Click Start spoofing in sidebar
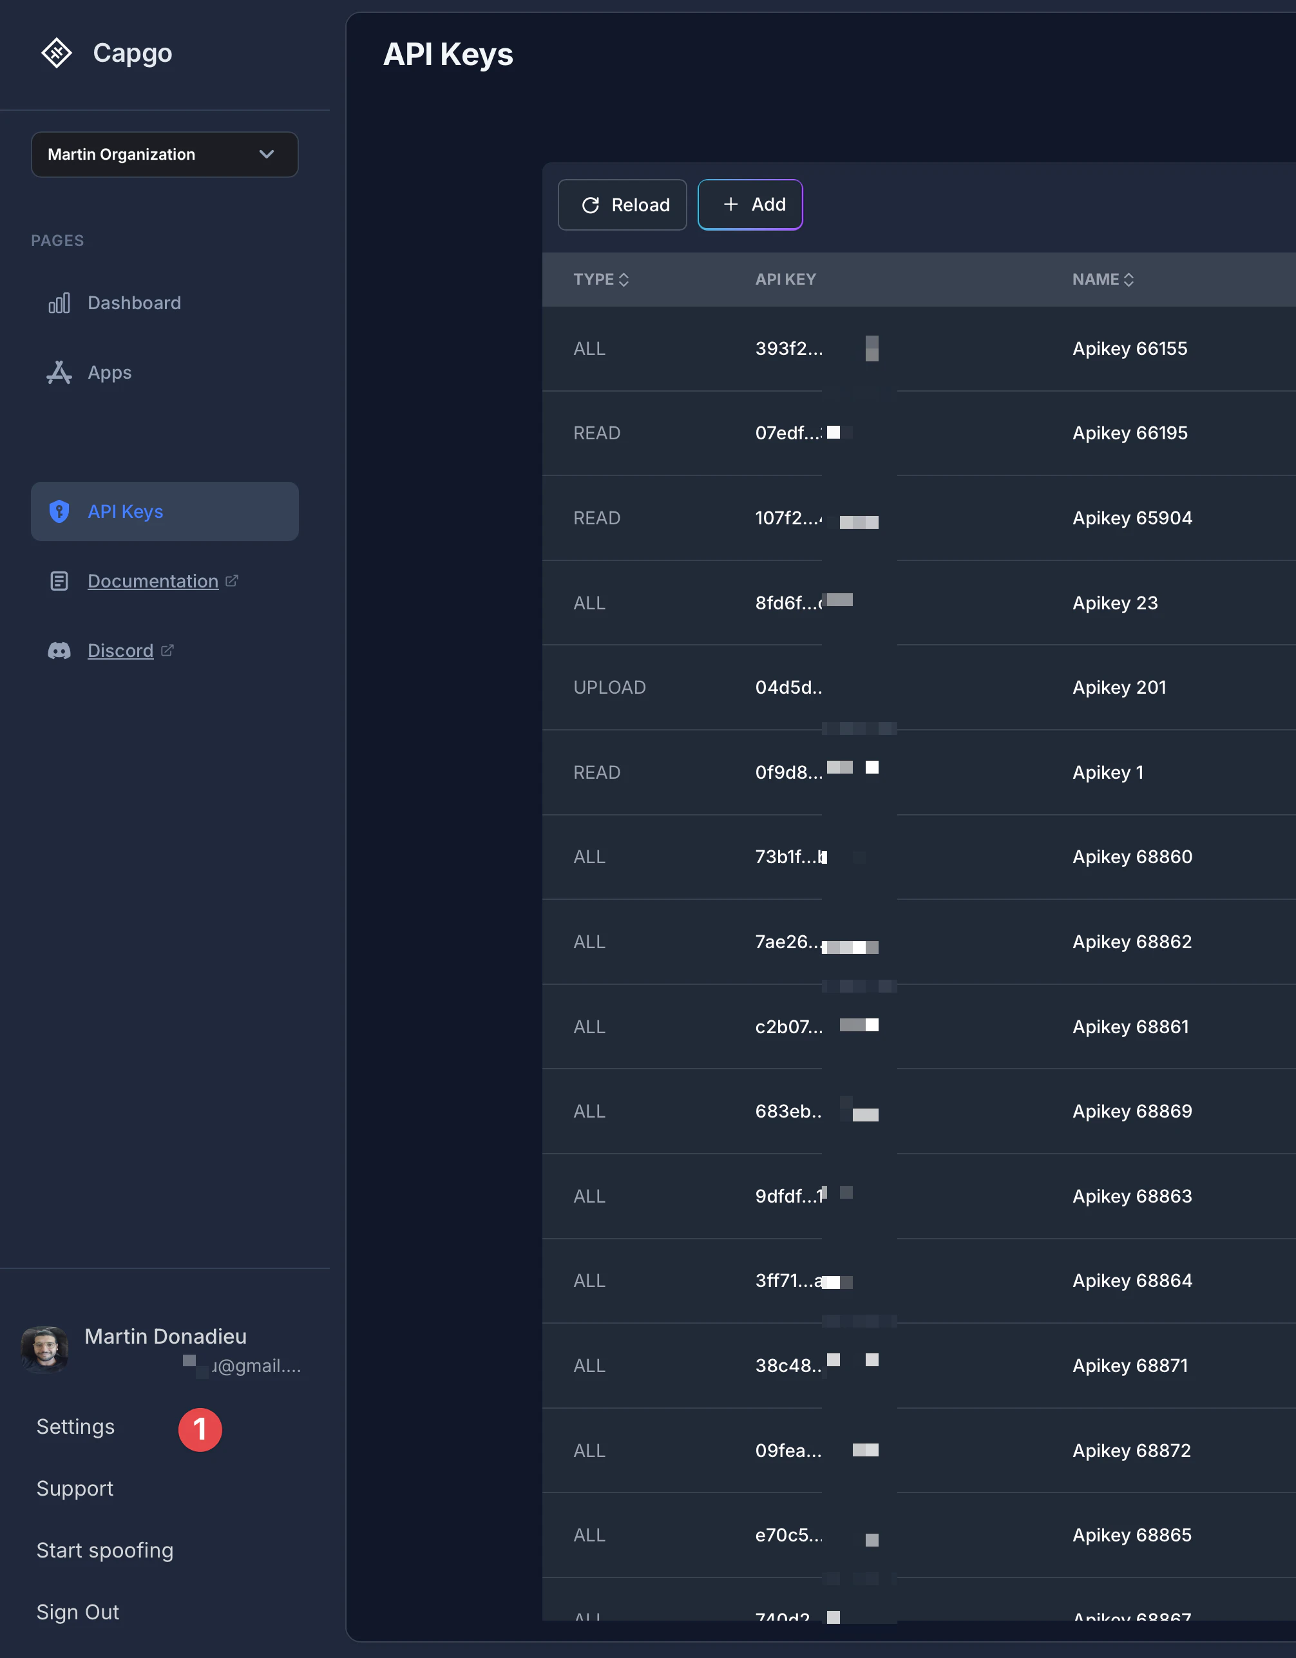Viewport: 1296px width, 1658px height. pyautogui.click(x=105, y=1550)
